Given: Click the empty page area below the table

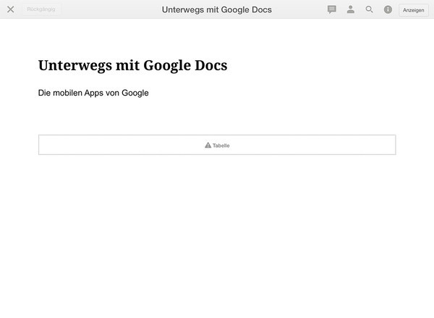Looking at the screenshot, I should coord(217,232).
